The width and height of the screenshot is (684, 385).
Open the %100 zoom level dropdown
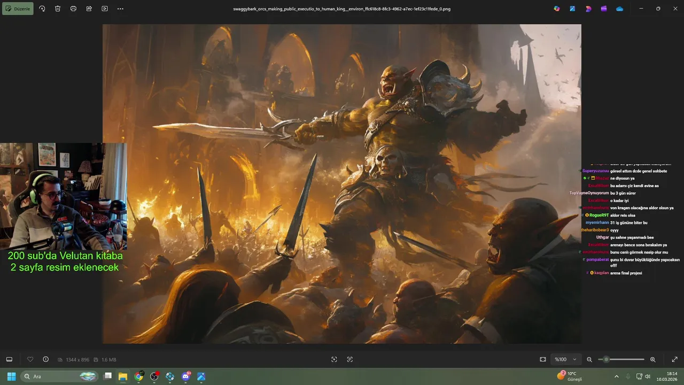pos(565,359)
